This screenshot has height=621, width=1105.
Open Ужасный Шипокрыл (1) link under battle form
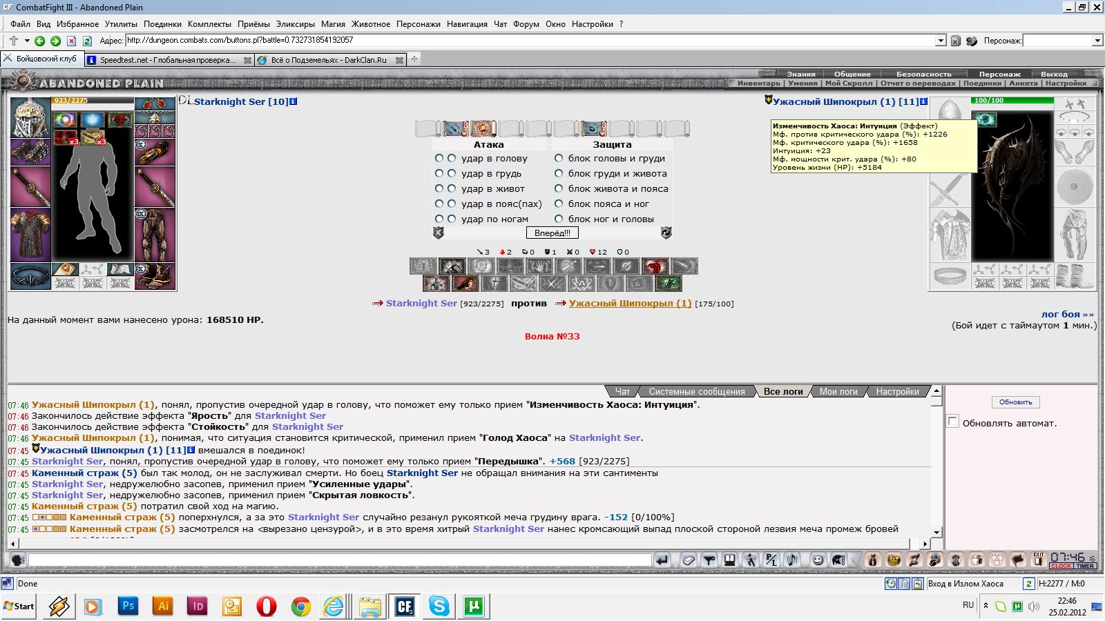pos(630,303)
